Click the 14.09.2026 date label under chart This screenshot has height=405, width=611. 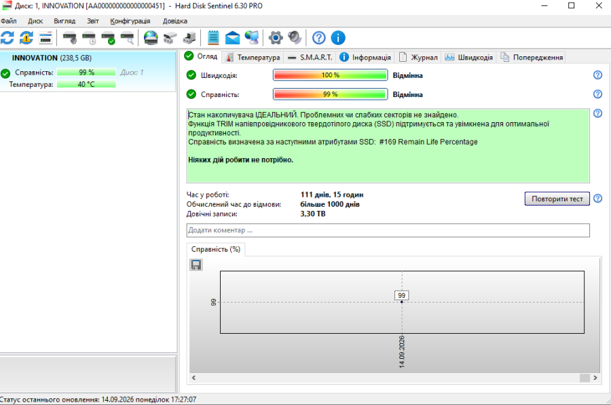coord(402,351)
